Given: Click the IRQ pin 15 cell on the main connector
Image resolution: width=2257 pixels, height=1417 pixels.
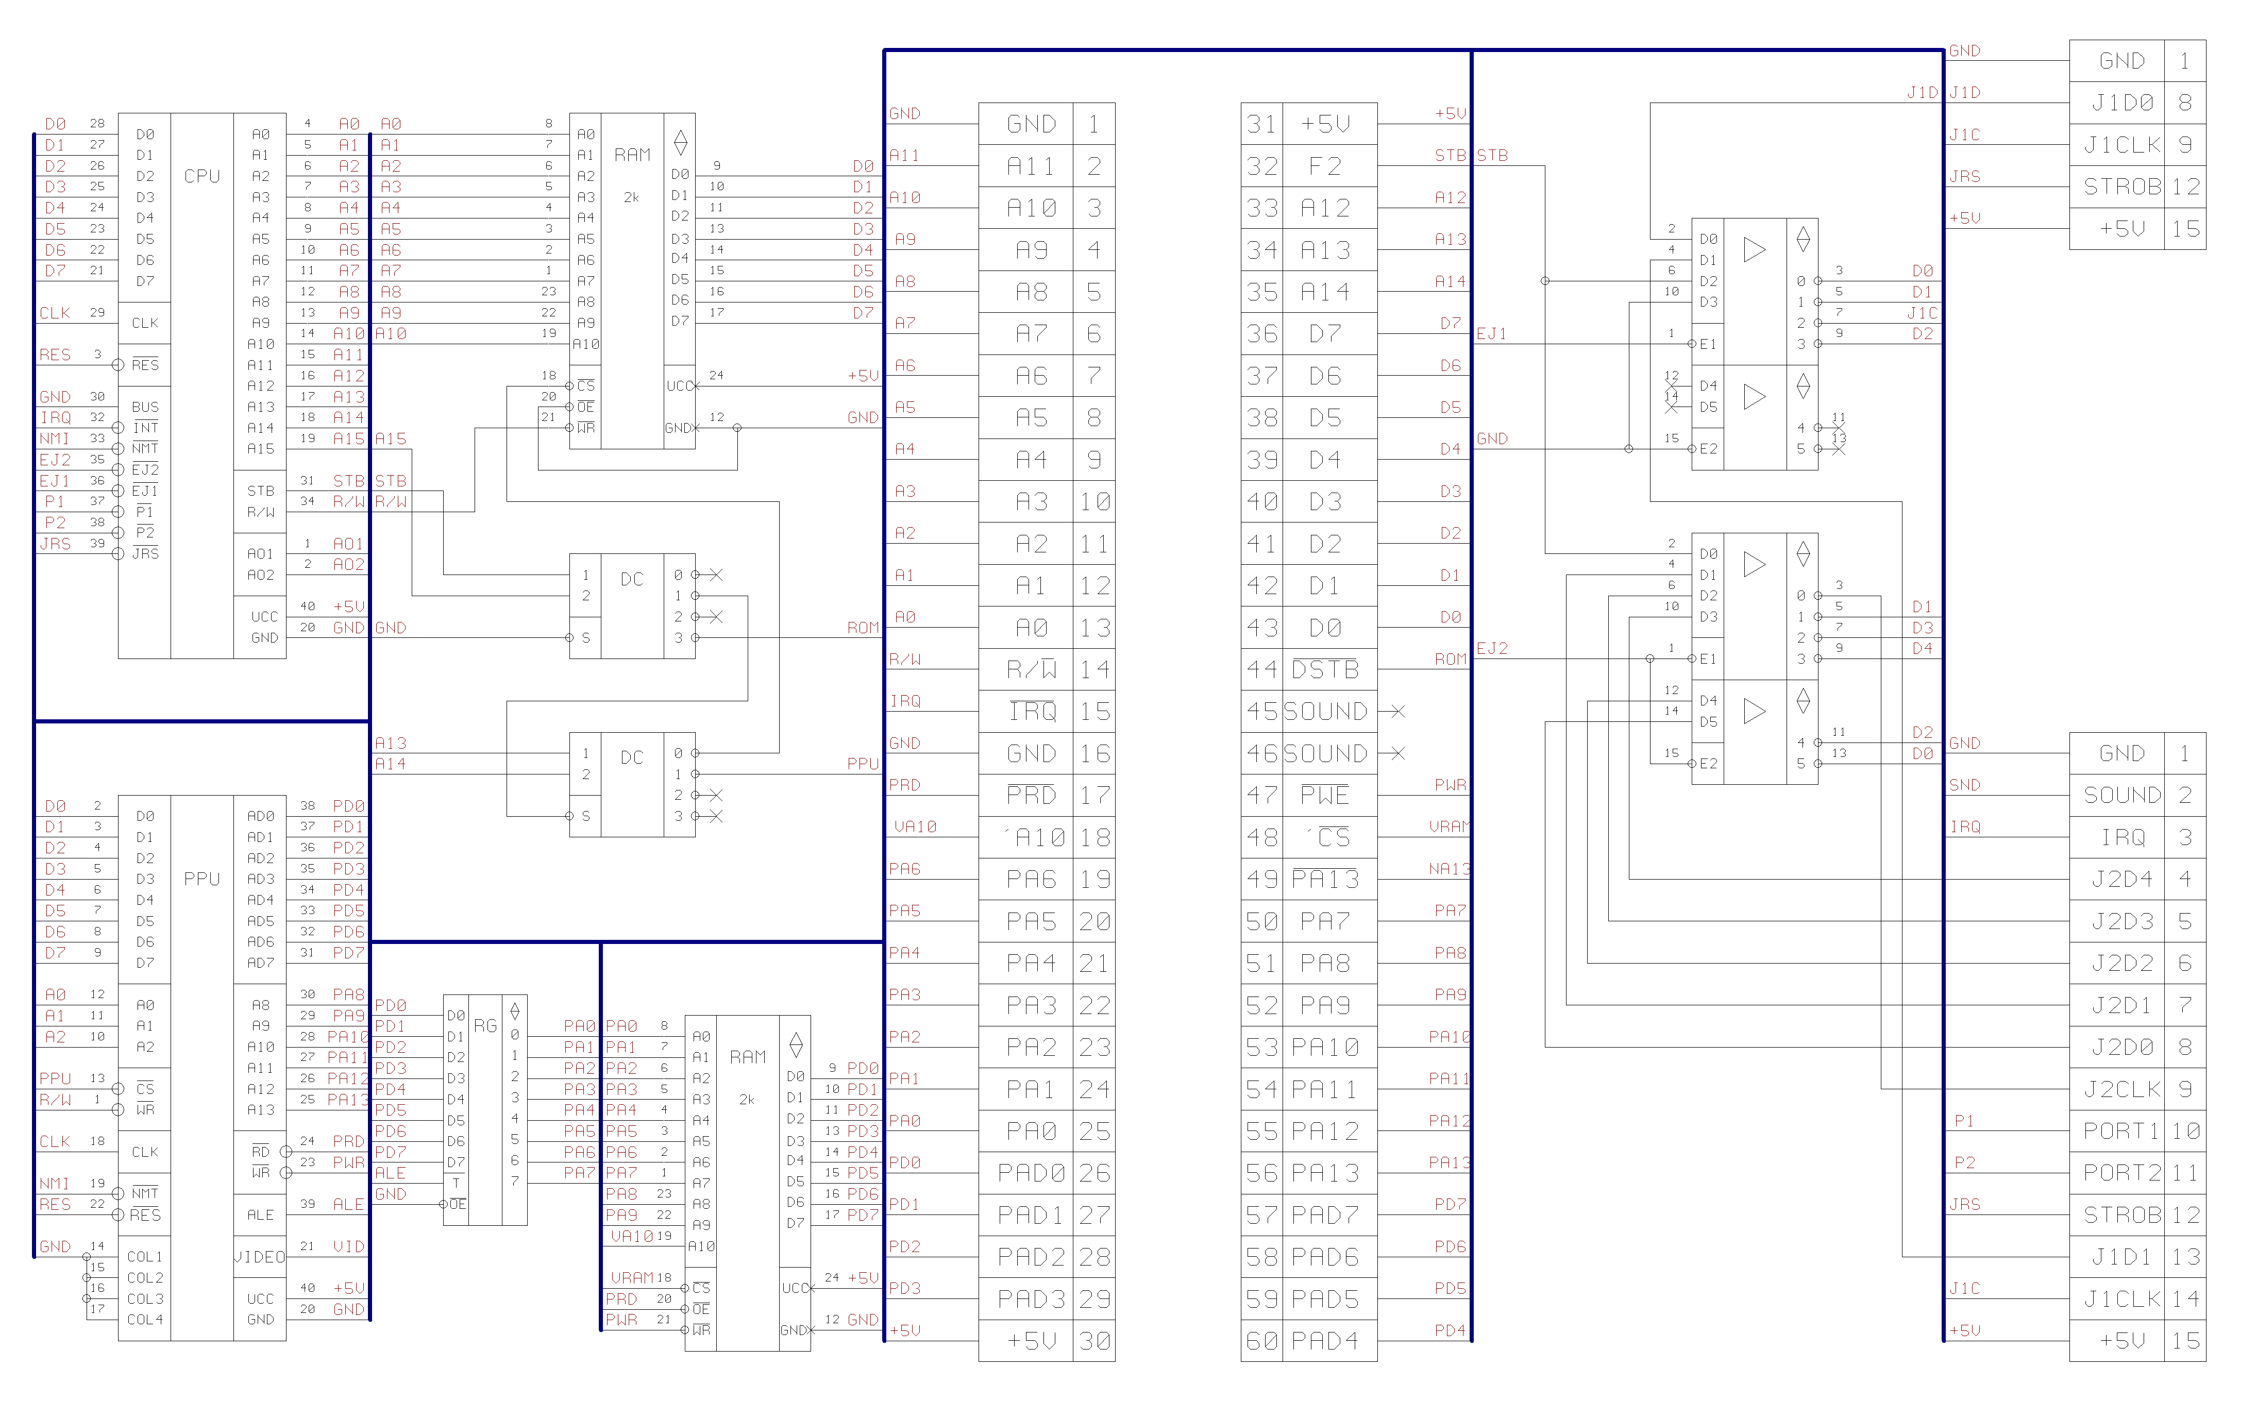Looking at the screenshot, I should (x=1032, y=711).
